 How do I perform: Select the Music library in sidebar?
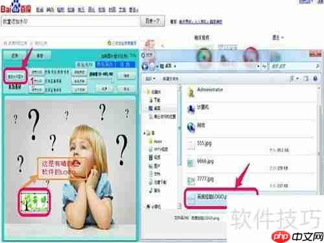pyautogui.click(x=155, y=191)
